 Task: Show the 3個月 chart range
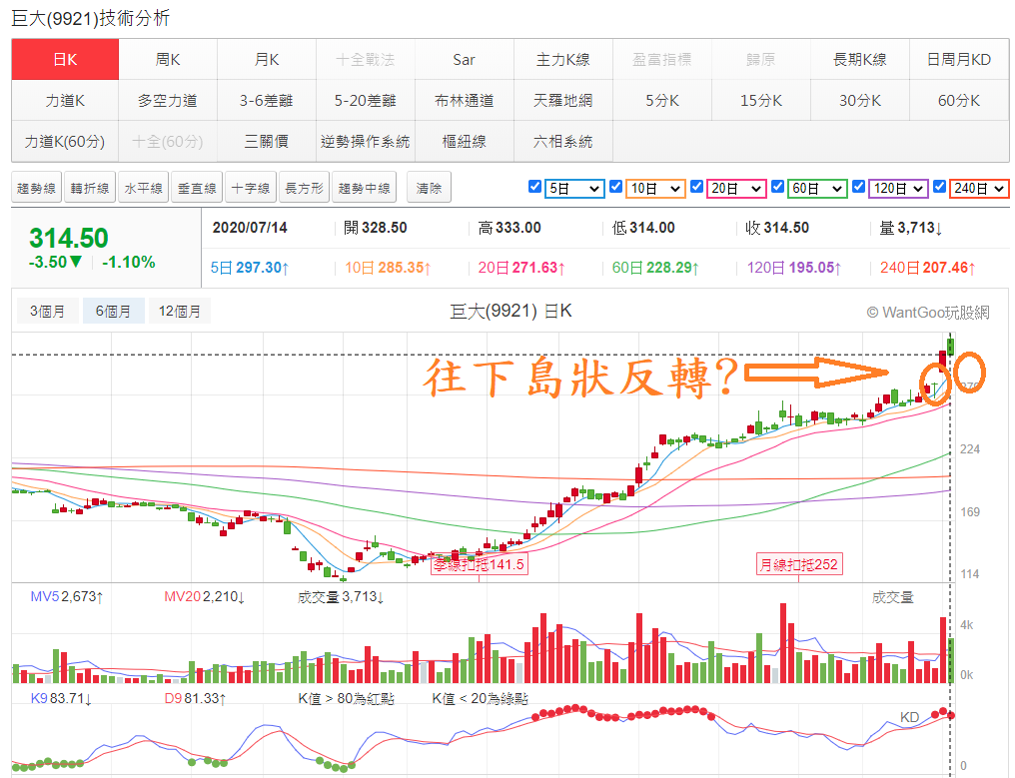[x=47, y=312]
